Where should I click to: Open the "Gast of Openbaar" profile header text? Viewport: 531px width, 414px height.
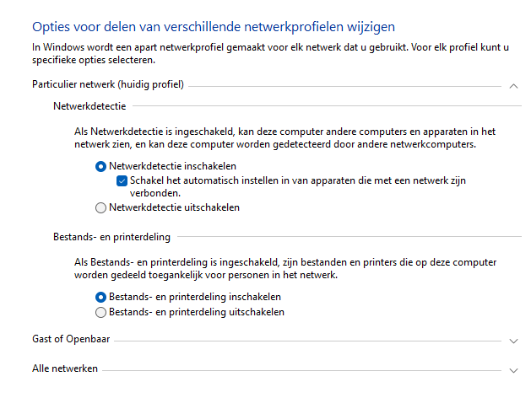coord(71,339)
